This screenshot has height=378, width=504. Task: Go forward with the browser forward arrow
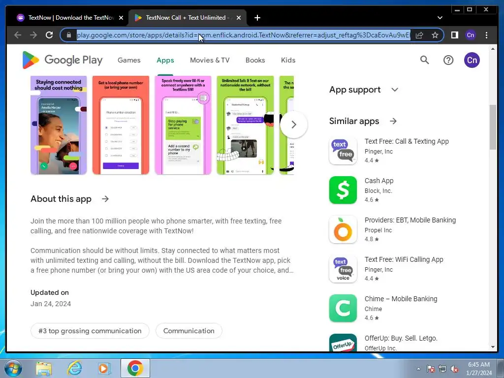33,35
